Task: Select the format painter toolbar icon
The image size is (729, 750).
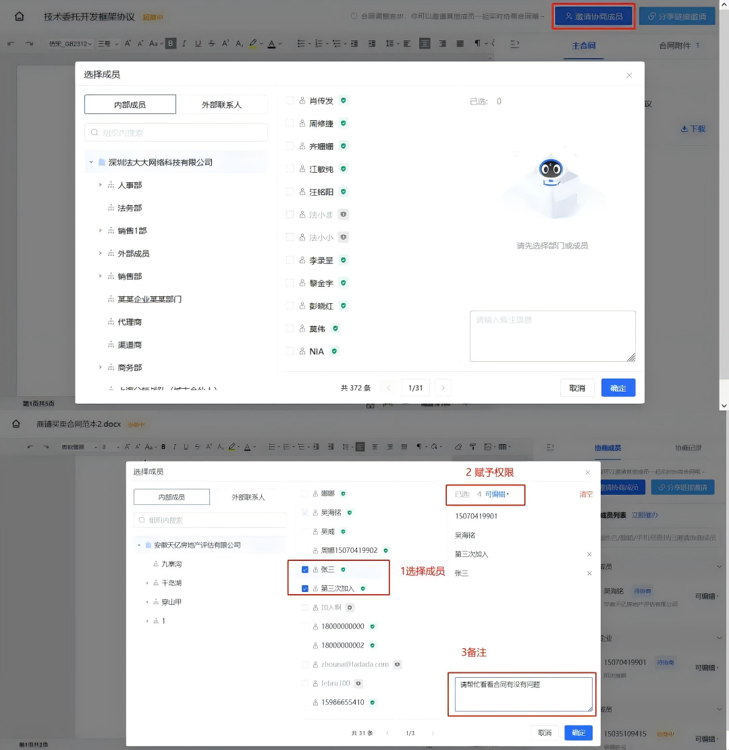Action: [473, 447]
